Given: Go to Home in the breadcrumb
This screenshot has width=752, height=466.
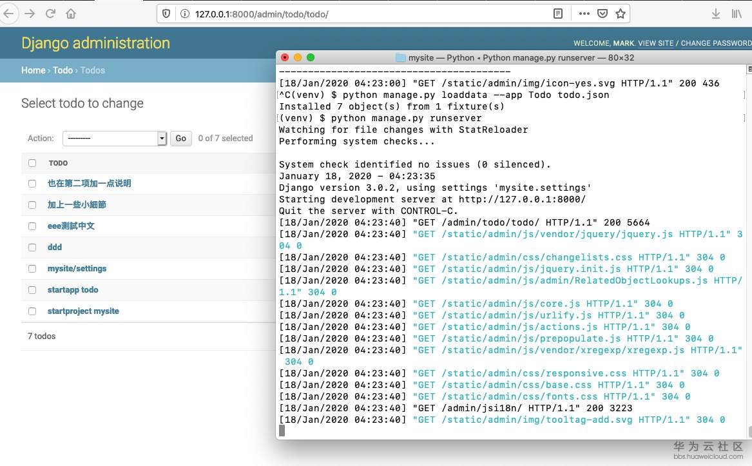Looking at the screenshot, I should (x=33, y=70).
